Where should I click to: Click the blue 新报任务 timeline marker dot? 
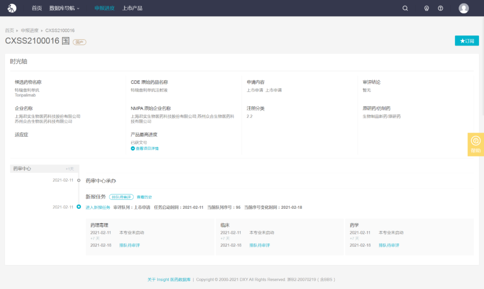point(79,207)
